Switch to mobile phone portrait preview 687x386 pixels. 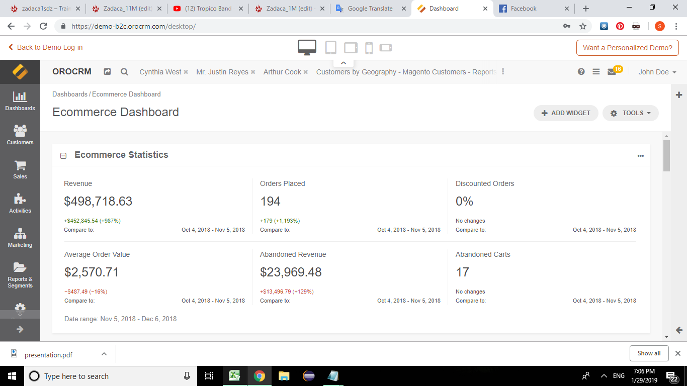pos(369,48)
